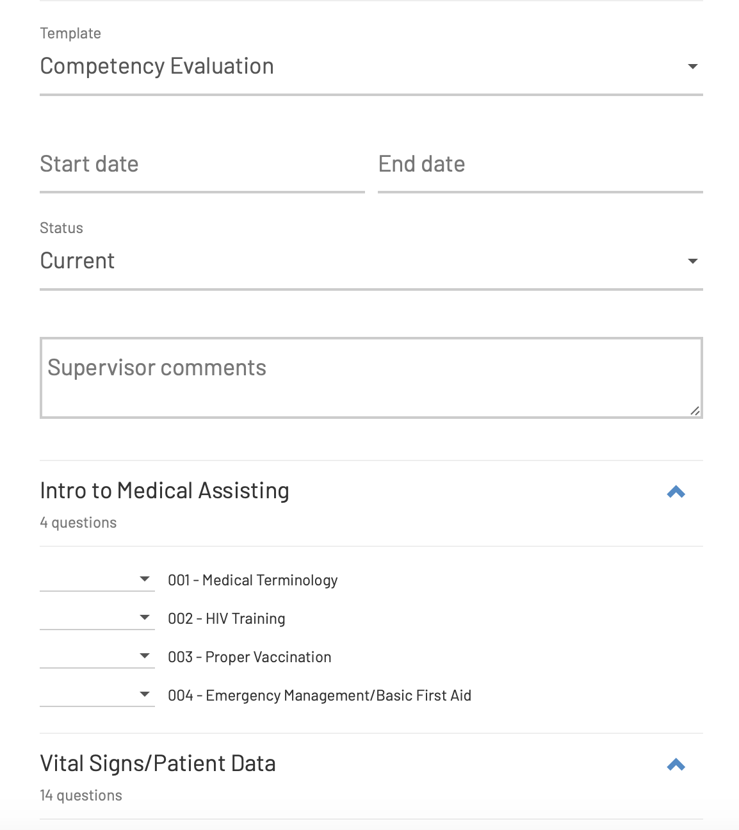The height and width of the screenshot is (830, 739).
Task: Open rating dropdown for 001 Medical Terminology
Action: (x=97, y=580)
